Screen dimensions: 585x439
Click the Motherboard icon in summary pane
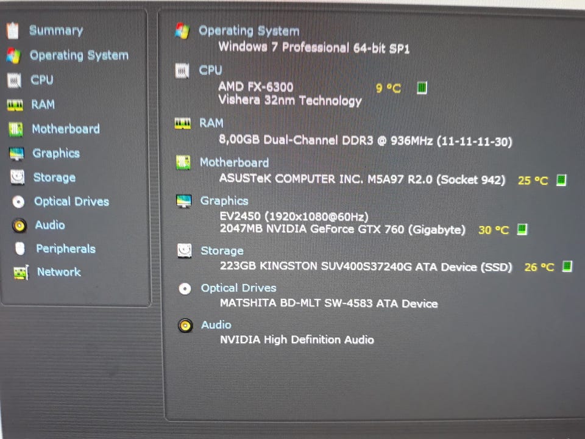pyautogui.click(x=183, y=163)
